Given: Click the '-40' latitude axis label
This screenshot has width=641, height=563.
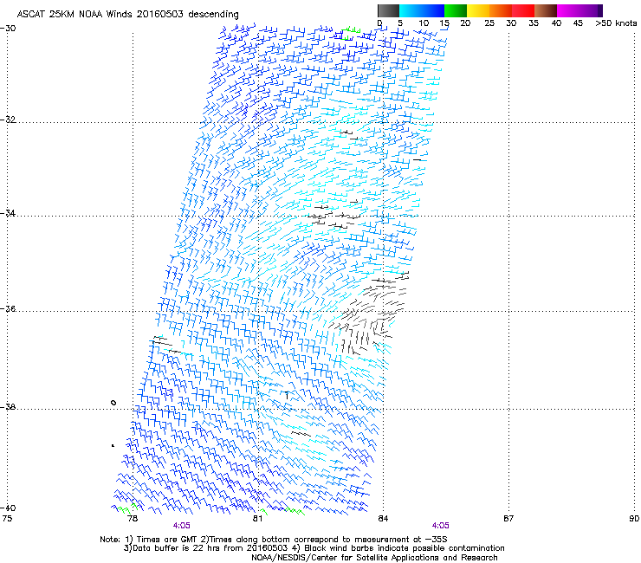Looking at the screenshot, I should pos(8,508).
